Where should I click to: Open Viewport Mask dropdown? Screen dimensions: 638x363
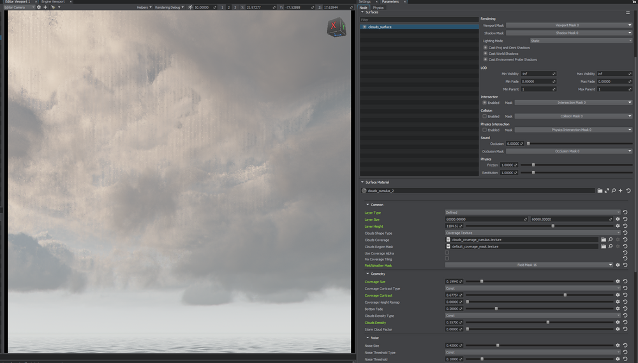coord(569,26)
